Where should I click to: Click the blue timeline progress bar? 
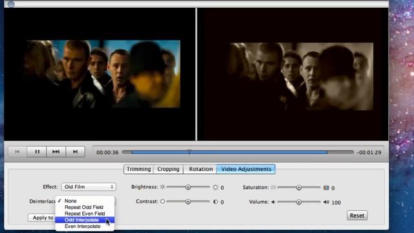click(x=230, y=153)
